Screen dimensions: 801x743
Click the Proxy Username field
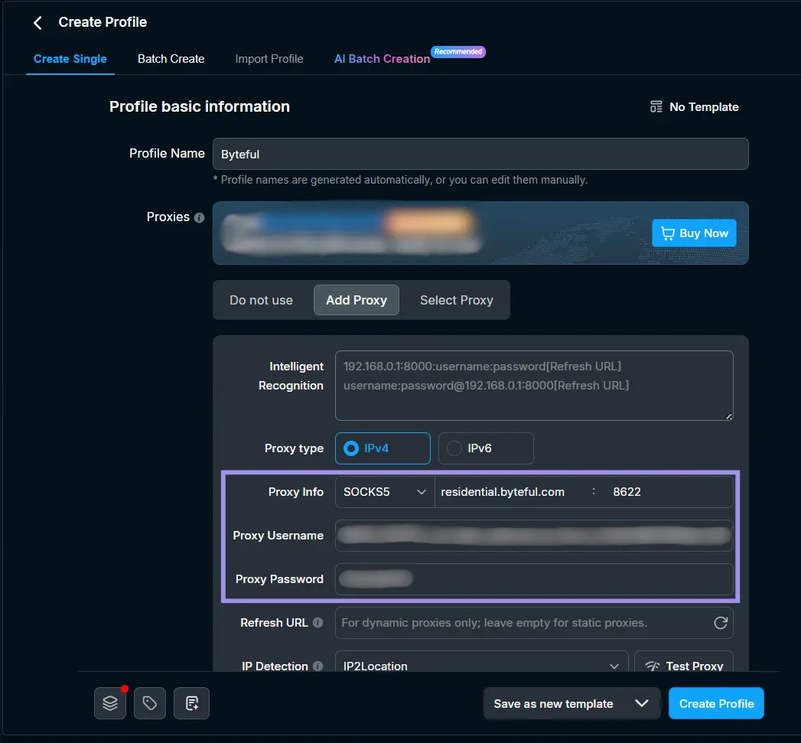534,536
